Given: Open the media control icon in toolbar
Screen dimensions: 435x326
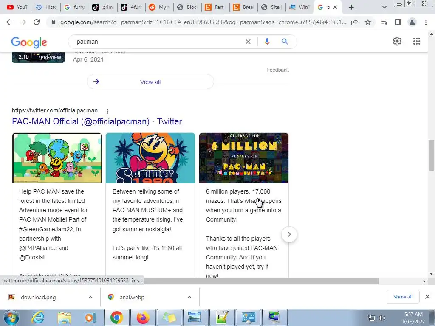Looking at the screenshot, I should 384,22.
